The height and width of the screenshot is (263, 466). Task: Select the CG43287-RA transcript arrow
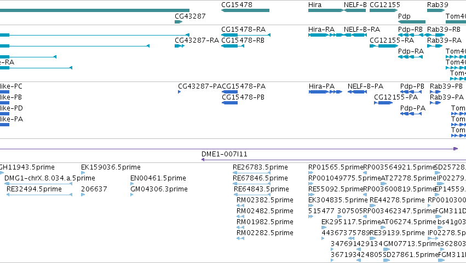click(x=180, y=46)
